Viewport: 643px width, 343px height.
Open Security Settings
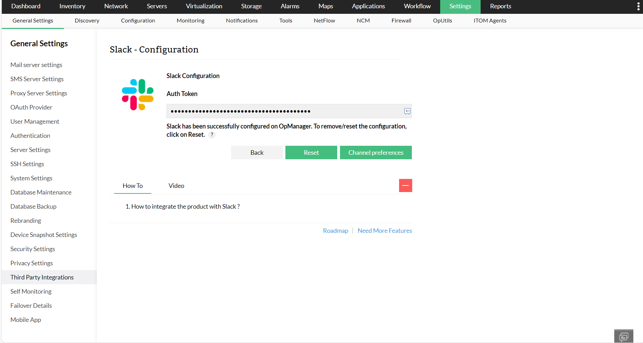pos(33,249)
